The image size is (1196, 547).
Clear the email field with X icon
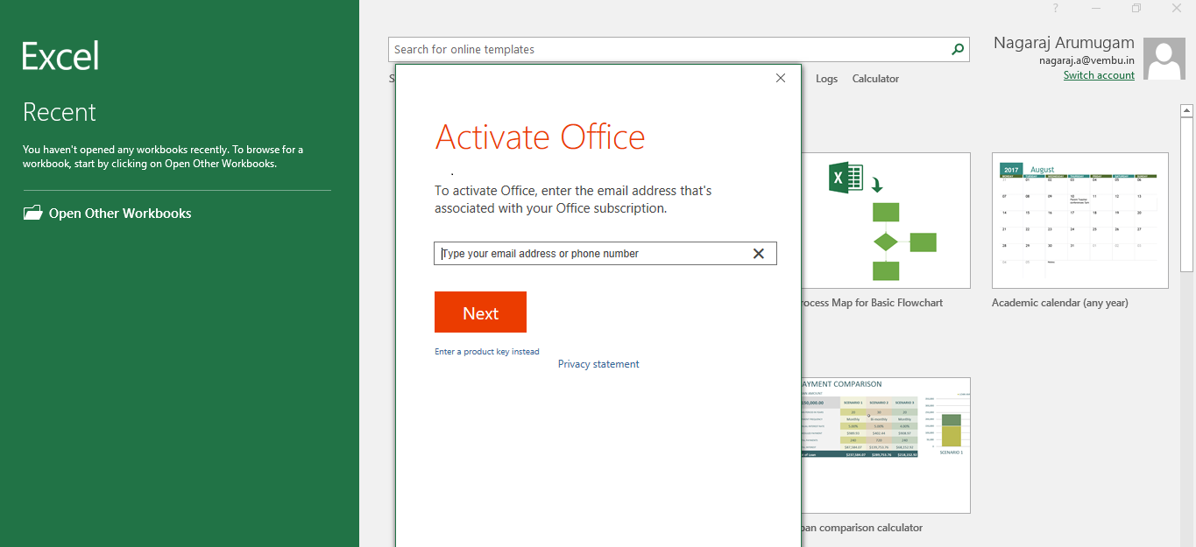tap(759, 254)
